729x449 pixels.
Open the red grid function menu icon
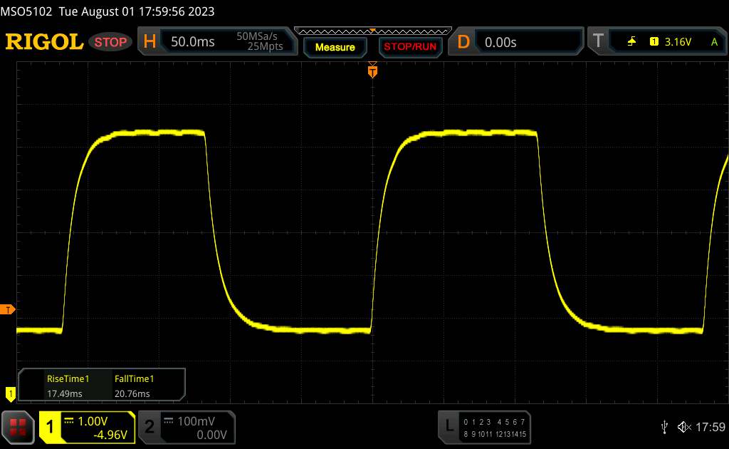pyautogui.click(x=19, y=426)
